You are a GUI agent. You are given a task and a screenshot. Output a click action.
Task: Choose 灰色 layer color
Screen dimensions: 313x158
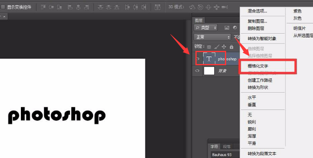[297, 18]
